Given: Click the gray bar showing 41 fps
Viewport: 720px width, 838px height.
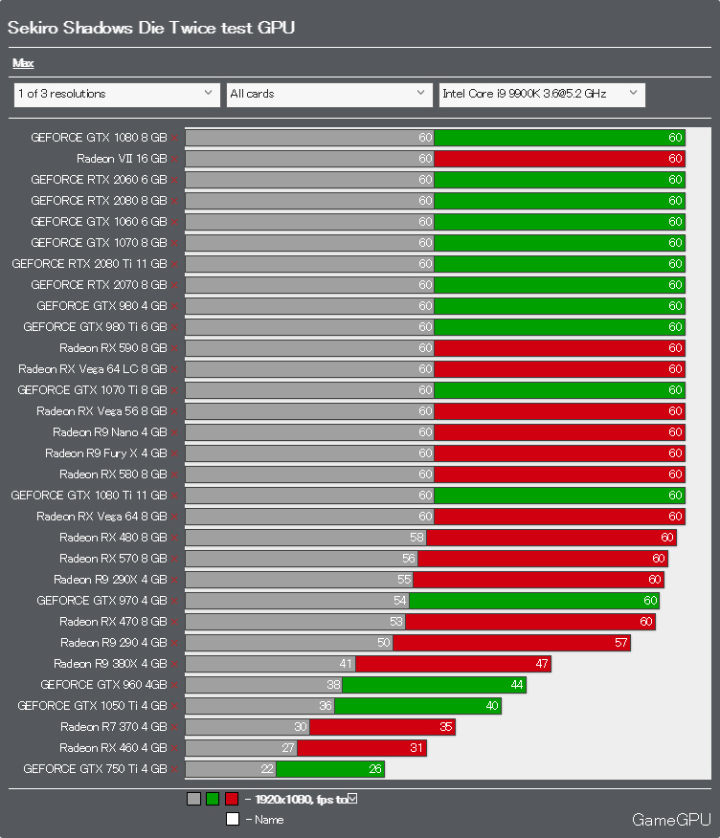Looking at the screenshot, I should (270, 664).
